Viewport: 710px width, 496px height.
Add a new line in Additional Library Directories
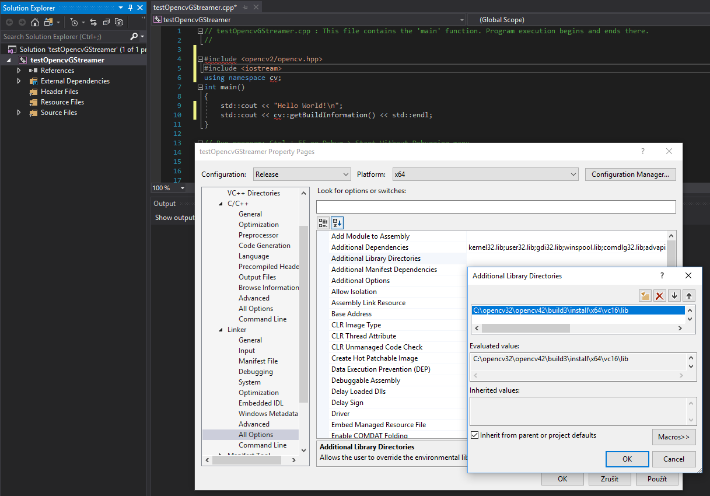click(x=645, y=296)
